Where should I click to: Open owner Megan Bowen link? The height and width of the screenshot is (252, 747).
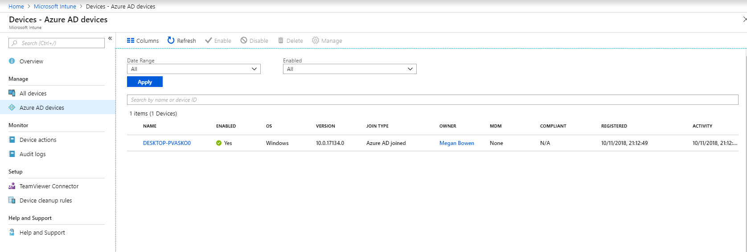click(457, 143)
